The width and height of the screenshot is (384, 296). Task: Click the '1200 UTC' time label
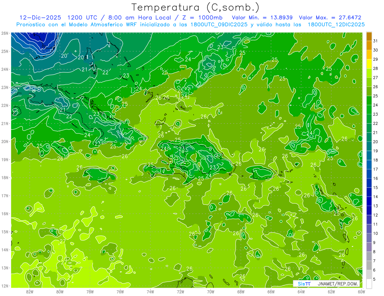pos(83,18)
